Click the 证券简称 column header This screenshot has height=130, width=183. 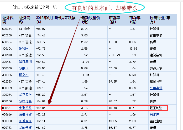(25, 20)
